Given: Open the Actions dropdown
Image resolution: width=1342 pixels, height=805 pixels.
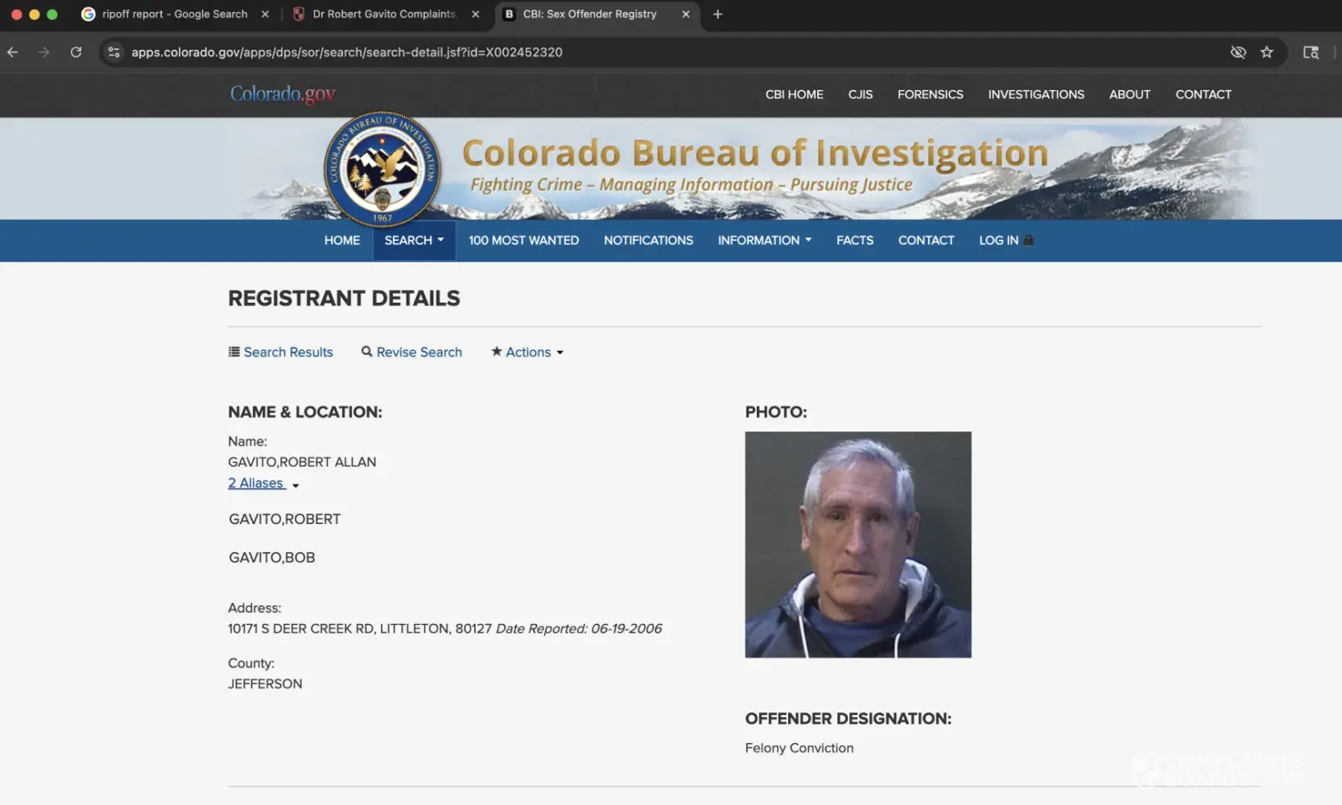Looking at the screenshot, I should click(x=527, y=353).
